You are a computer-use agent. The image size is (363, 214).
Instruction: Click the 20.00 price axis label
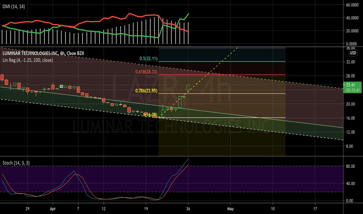pyautogui.click(x=351, y=104)
